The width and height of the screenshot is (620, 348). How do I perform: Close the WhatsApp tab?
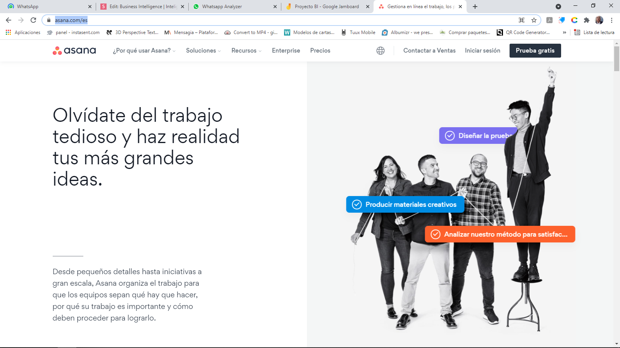click(90, 7)
